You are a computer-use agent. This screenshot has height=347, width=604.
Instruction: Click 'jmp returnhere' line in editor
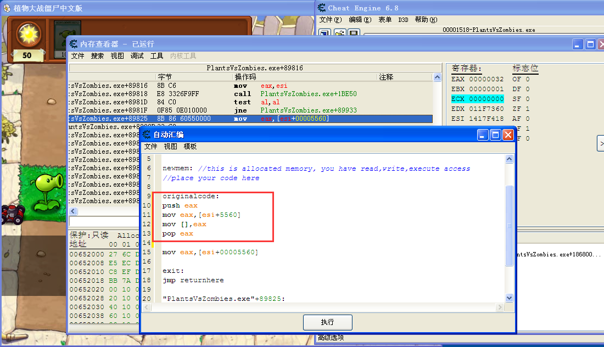click(193, 281)
